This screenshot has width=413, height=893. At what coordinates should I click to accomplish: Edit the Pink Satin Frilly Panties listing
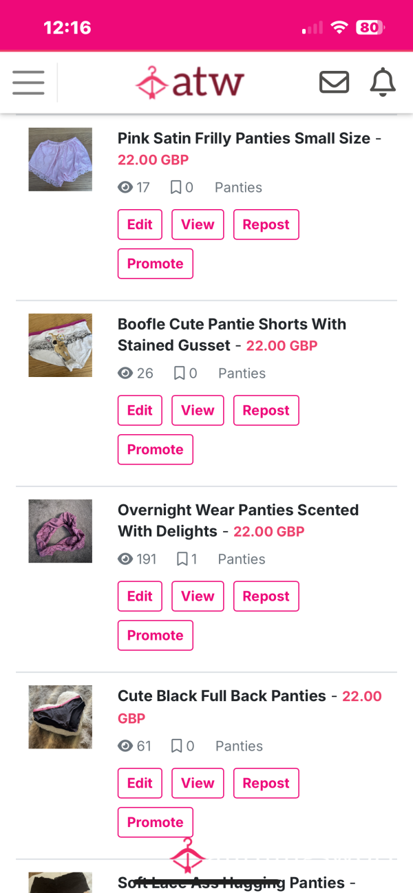[x=140, y=224]
